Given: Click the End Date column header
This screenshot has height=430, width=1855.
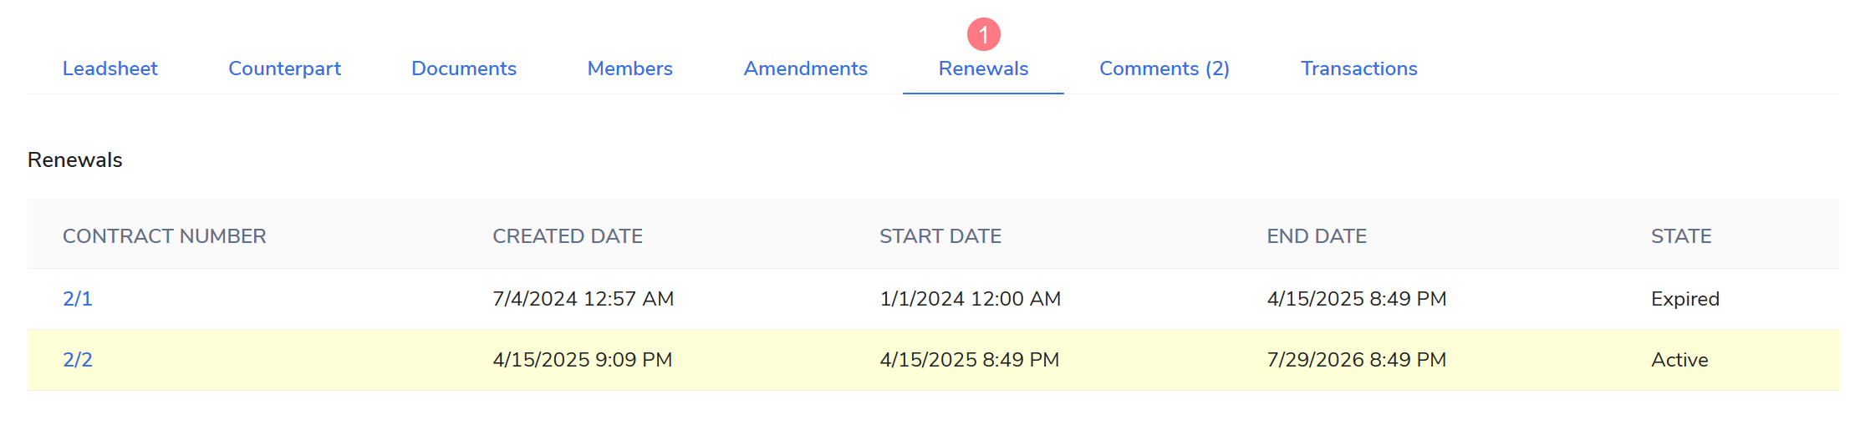Looking at the screenshot, I should [1317, 236].
